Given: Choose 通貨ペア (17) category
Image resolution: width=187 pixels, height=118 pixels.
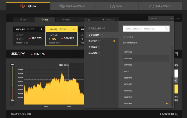Looking at the screenshot, I should 102,41.
